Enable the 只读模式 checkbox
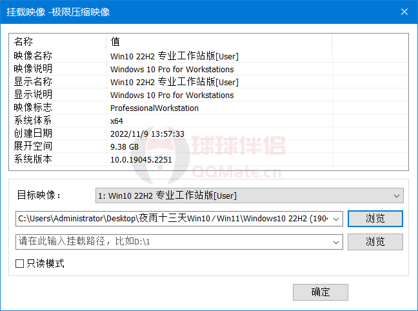 pos(20,264)
